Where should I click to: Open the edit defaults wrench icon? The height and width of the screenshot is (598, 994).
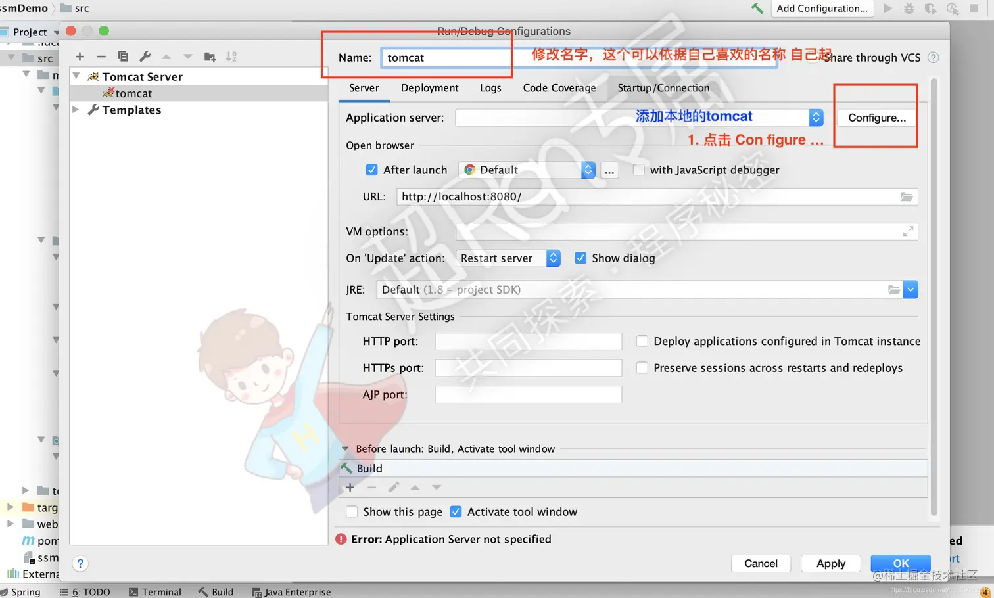tap(145, 57)
